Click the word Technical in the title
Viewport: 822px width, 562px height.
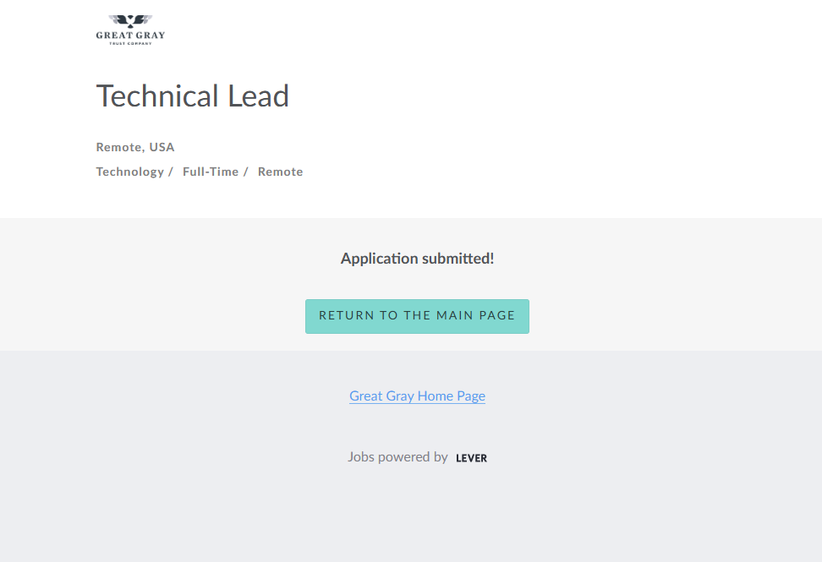point(158,96)
